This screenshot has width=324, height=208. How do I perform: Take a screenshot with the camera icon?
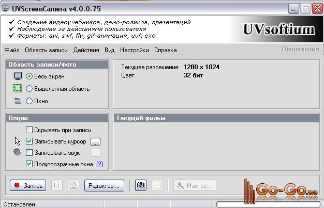click(141, 185)
